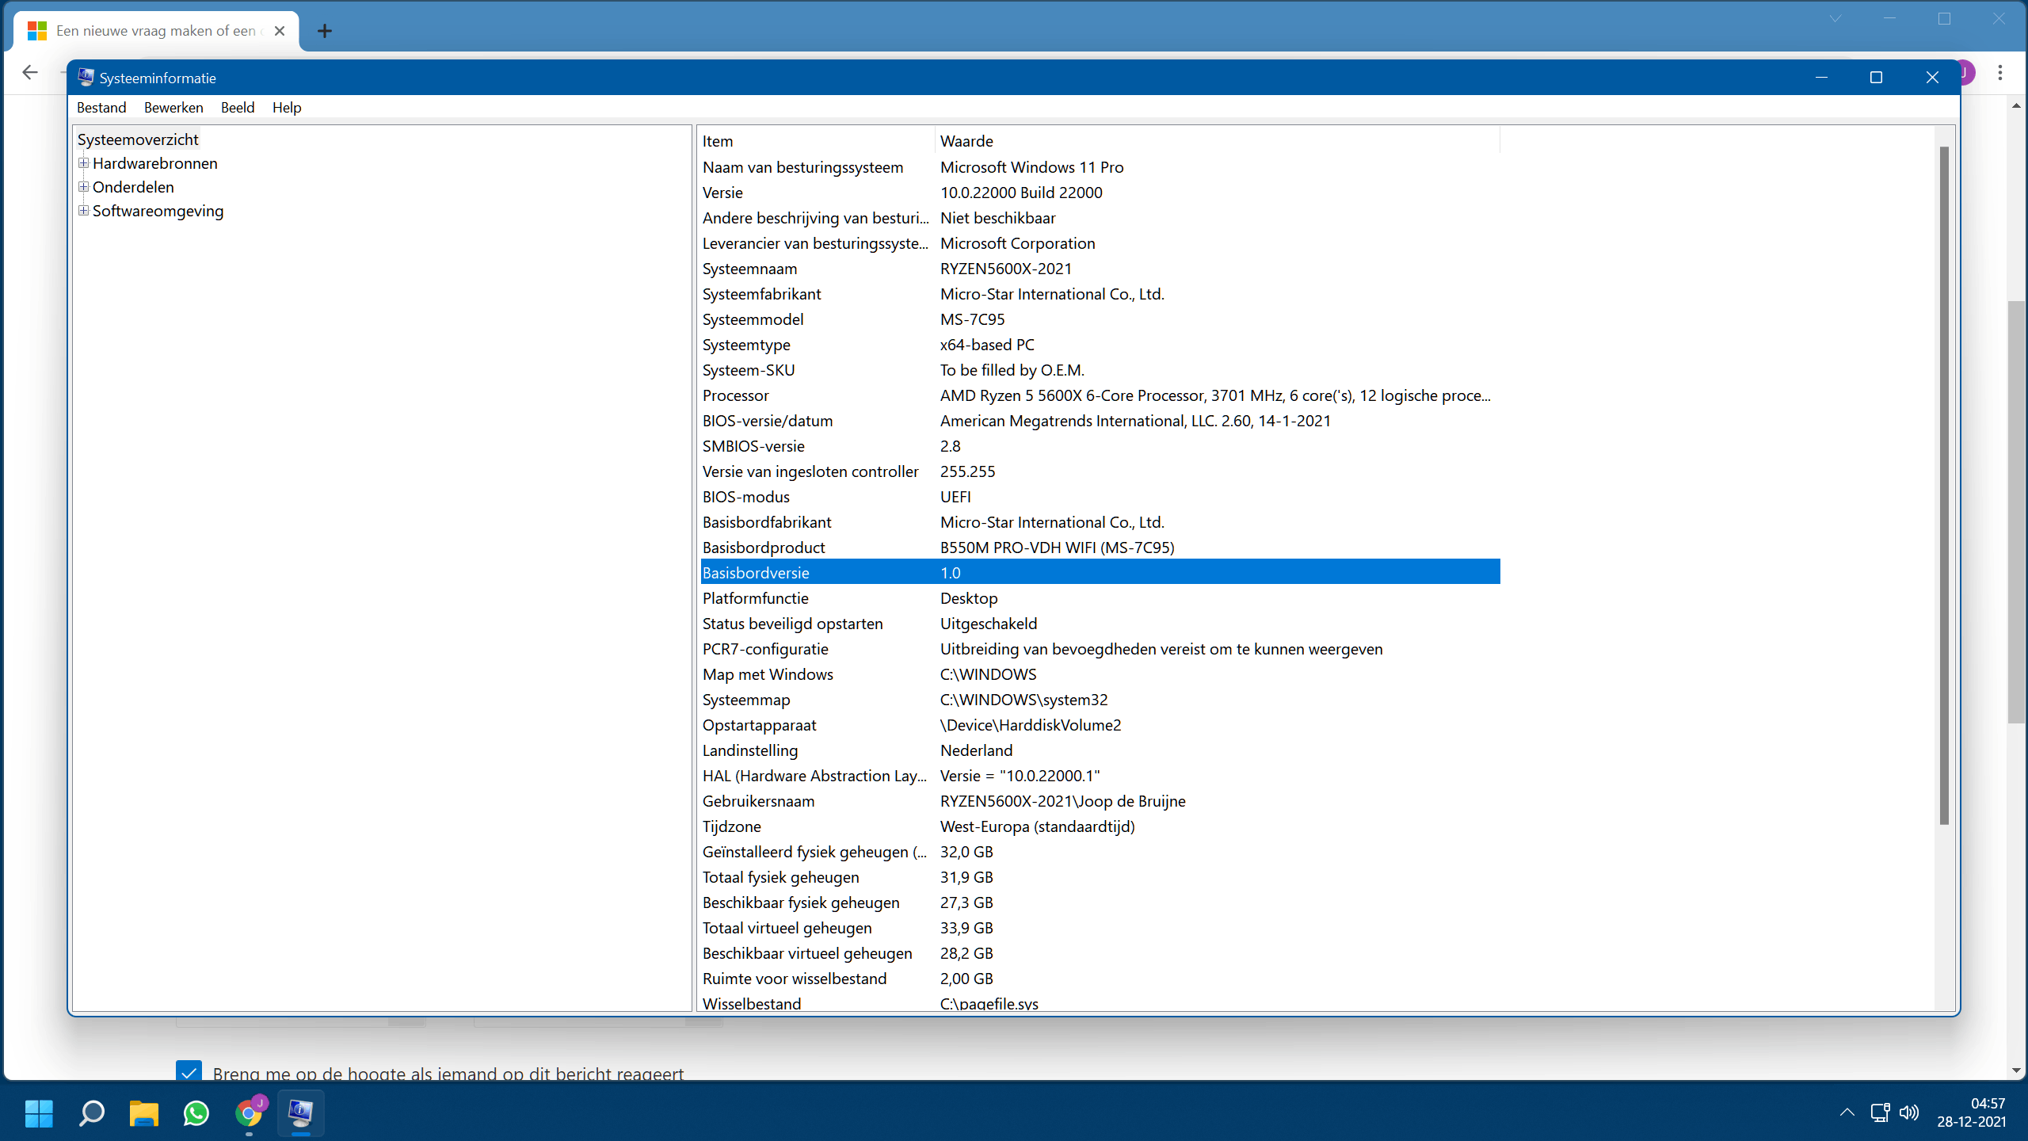Open a new browser tab
Image resolution: width=2028 pixels, height=1141 pixels.
pos(324,31)
